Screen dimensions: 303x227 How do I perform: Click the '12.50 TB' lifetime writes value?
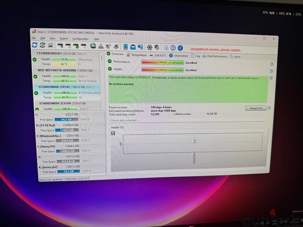pos(212,114)
